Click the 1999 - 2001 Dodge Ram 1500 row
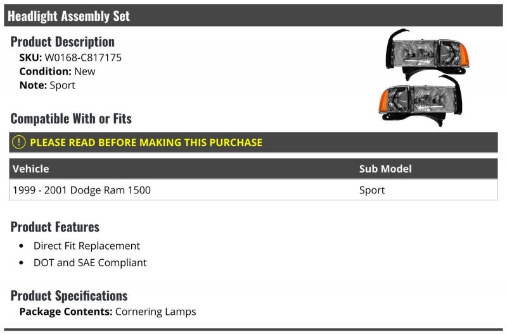 tap(253, 190)
